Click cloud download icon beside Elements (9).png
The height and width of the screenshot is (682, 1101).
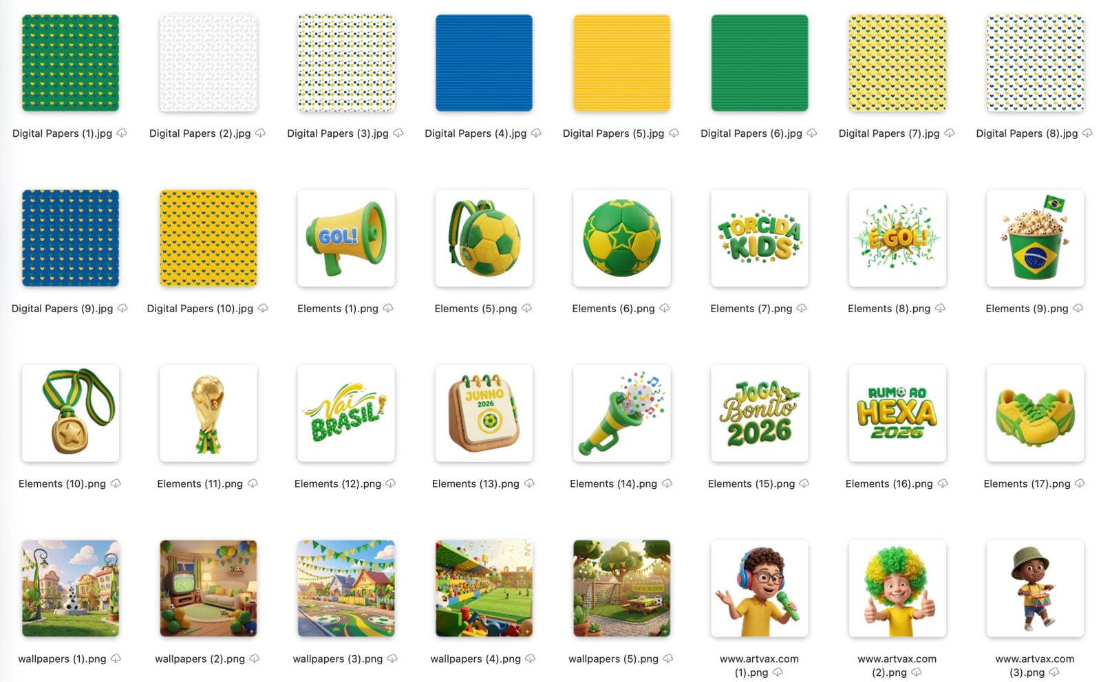click(1078, 309)
